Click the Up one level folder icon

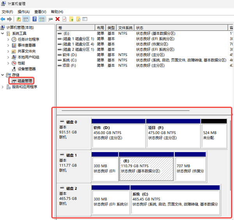[x=18, y=19]
